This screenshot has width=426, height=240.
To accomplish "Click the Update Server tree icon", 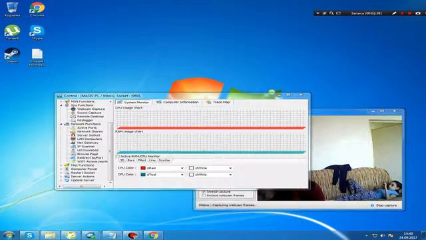I will [67, 180].
